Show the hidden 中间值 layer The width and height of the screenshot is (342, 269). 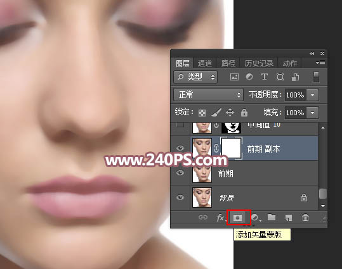(180, 125)
